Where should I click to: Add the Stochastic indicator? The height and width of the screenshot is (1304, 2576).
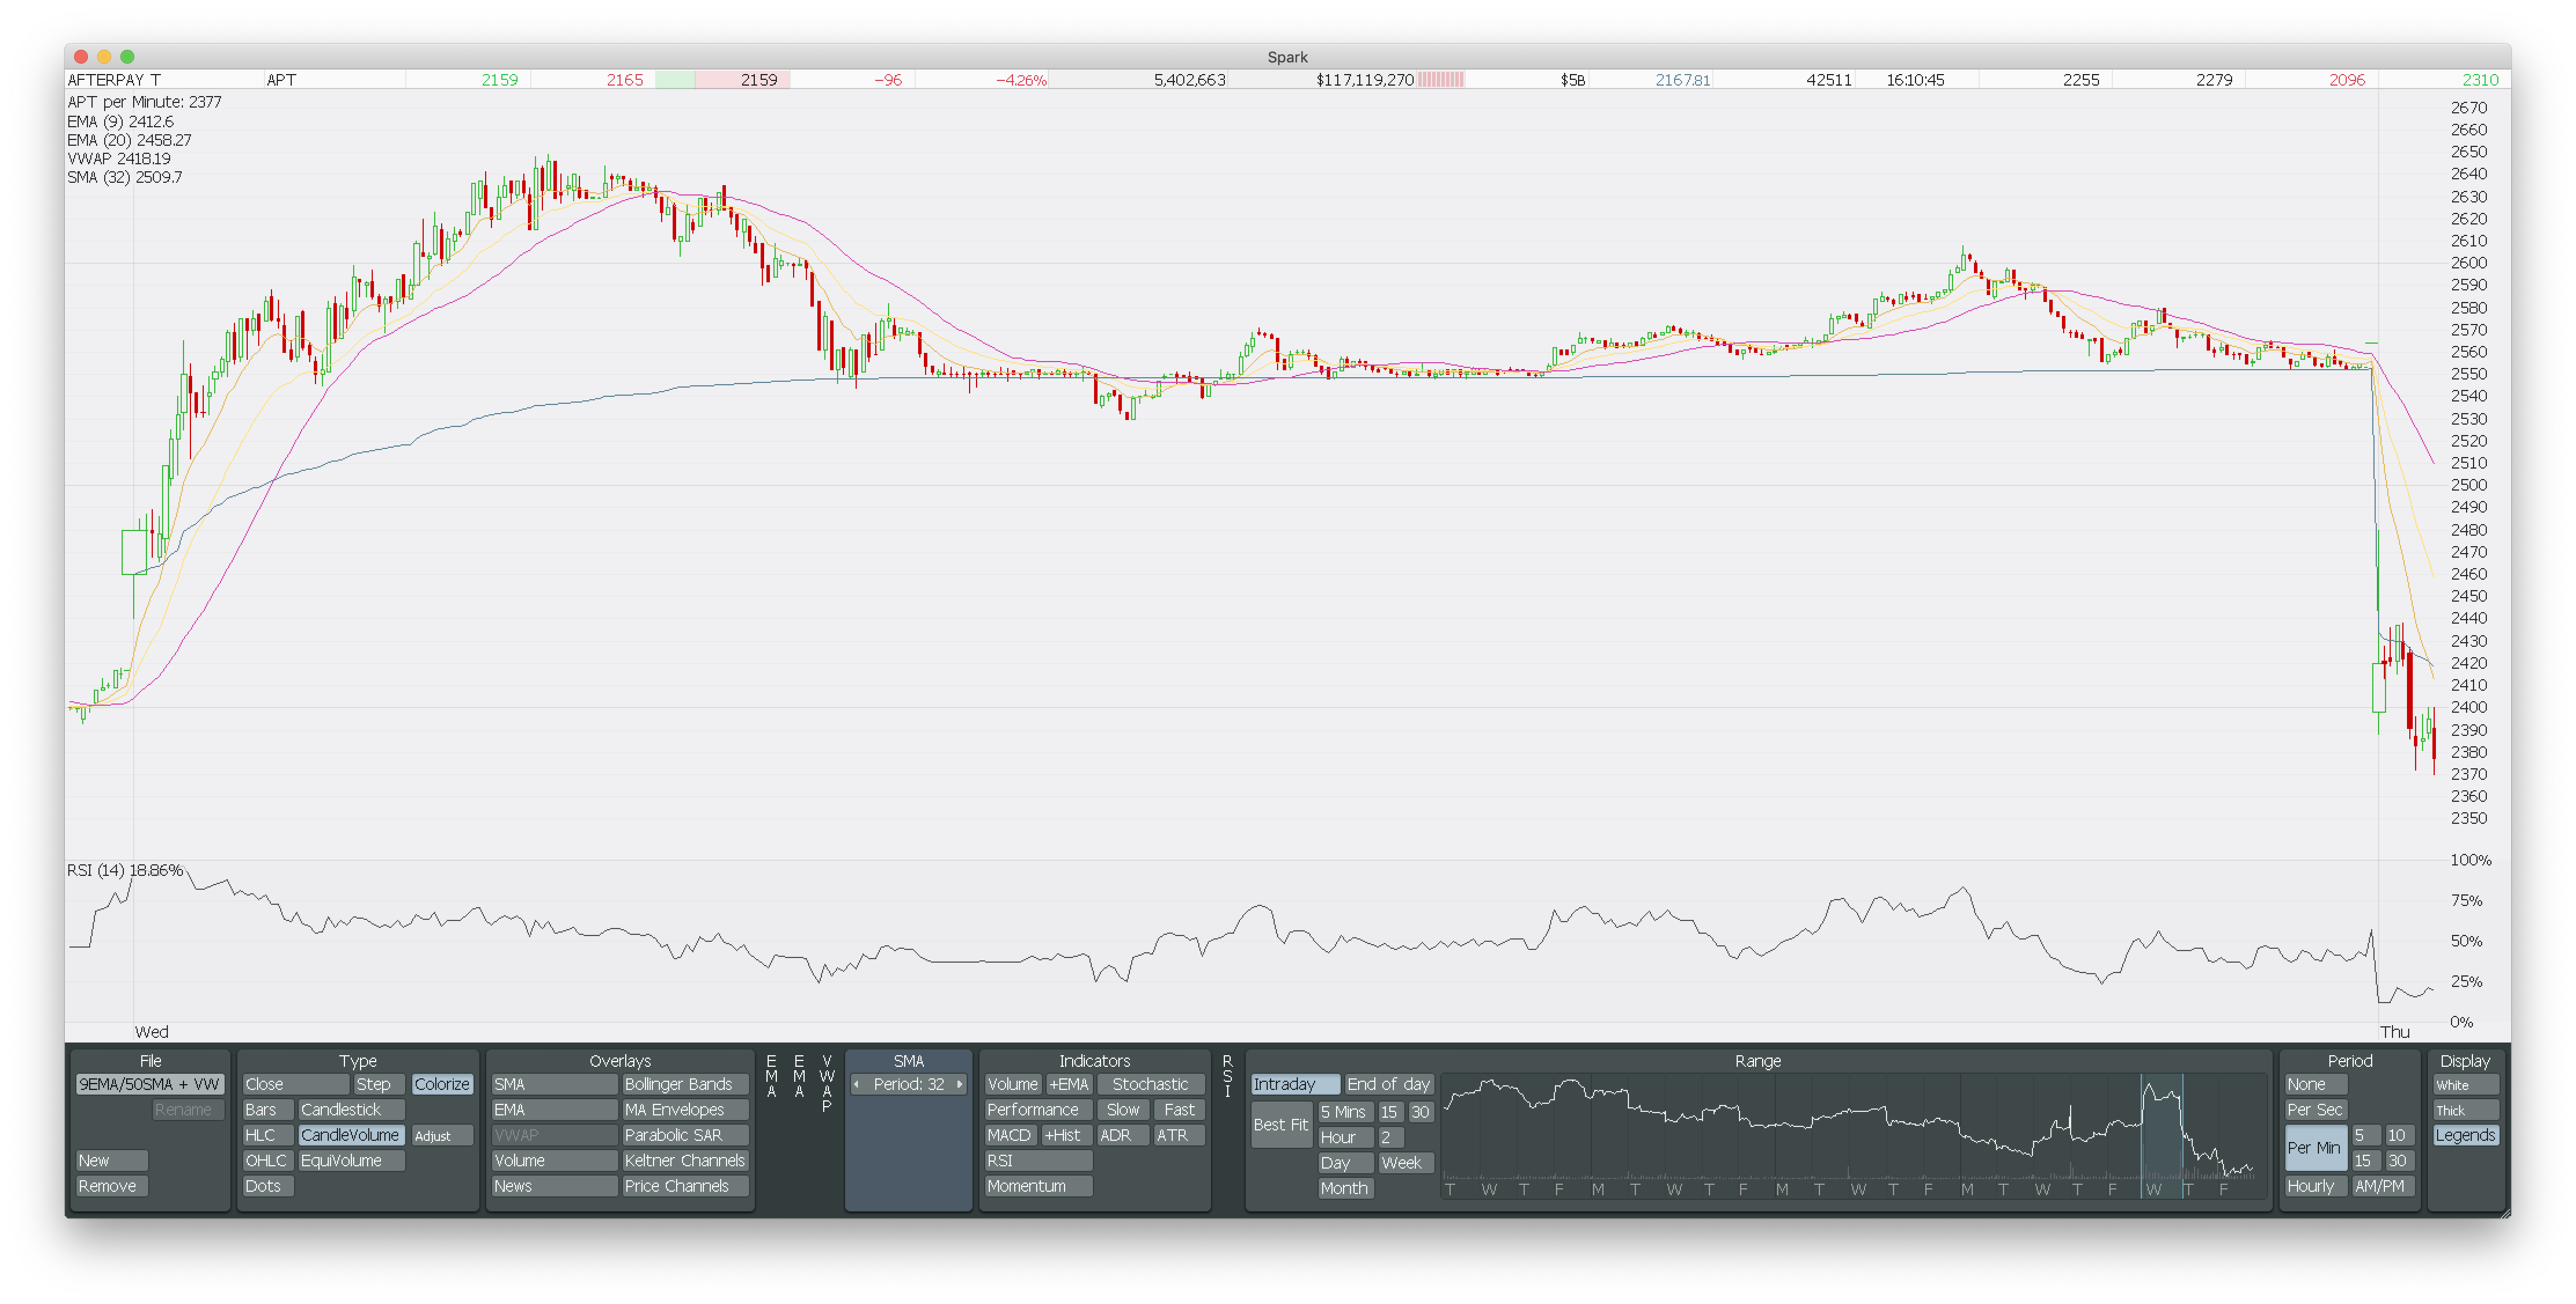click(1150, 1084)
